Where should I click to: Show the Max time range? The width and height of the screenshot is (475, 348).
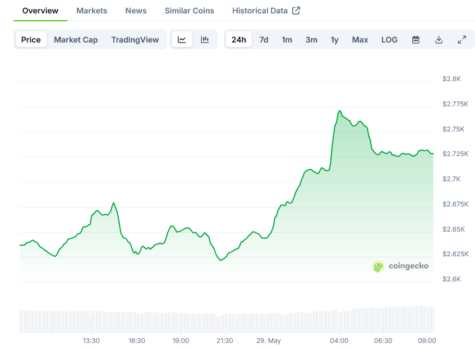click(x=359, y=40)
